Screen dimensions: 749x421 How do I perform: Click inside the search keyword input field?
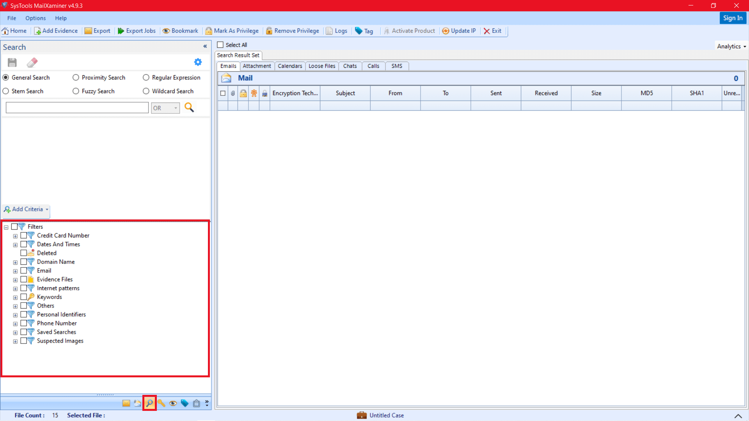[x=77, y=108]
